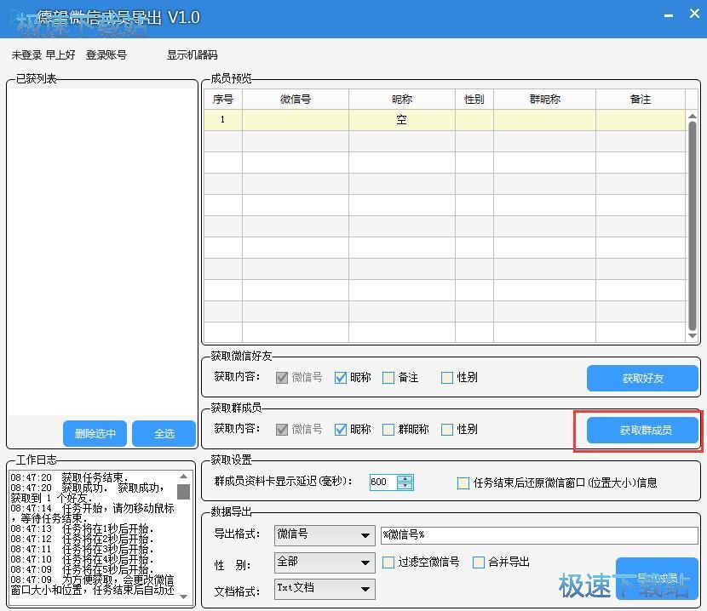707x611 pixels.
Task: Click the 昵称 column header
Action: 401,100
